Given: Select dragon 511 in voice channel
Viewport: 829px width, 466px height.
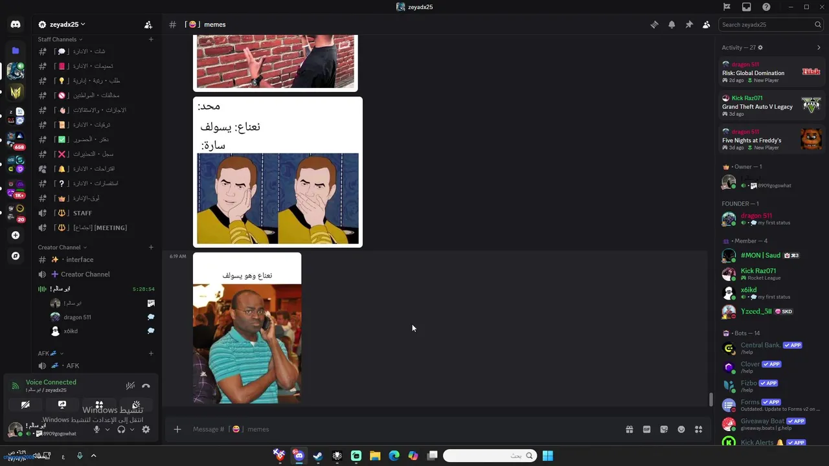Looking at the screenshot, I should point(102,317).
